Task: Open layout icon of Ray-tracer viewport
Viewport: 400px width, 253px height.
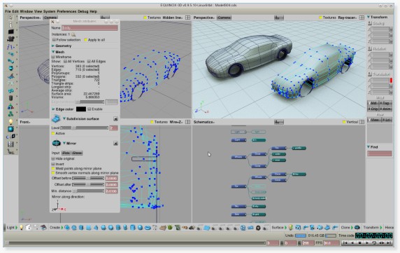Action: [362, 18]
